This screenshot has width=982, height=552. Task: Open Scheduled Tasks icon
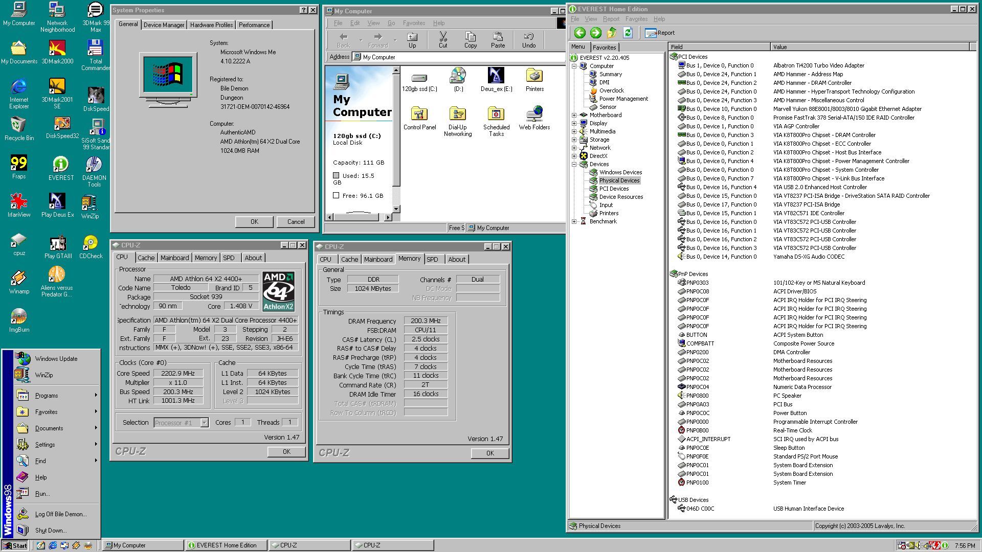tap(496, 122)
